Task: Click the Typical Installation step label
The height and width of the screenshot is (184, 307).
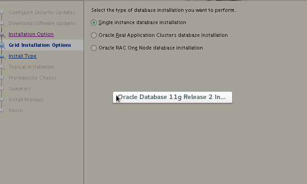Action: pyautogui.click(x=31, y=67)
